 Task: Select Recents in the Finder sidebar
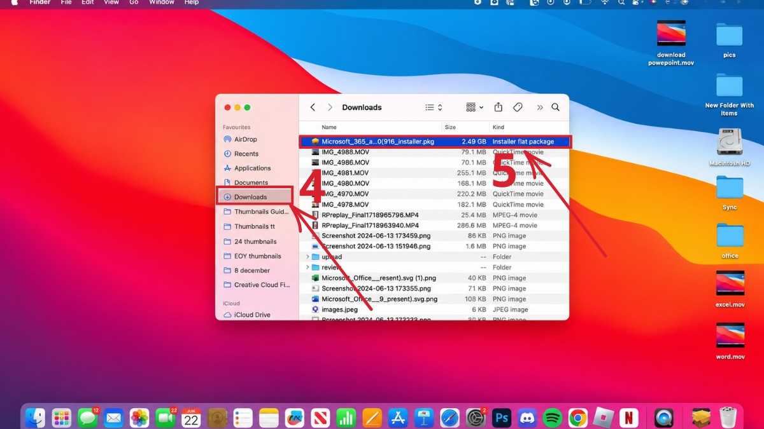pos(246,154)
